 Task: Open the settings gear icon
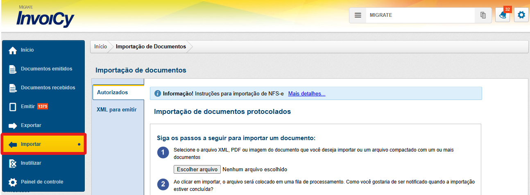coord(521,15)
